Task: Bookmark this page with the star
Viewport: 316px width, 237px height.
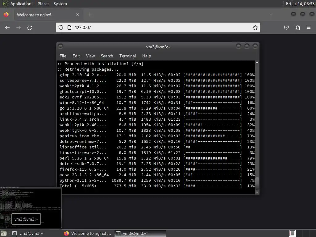Action: click(x=255, y=27)
